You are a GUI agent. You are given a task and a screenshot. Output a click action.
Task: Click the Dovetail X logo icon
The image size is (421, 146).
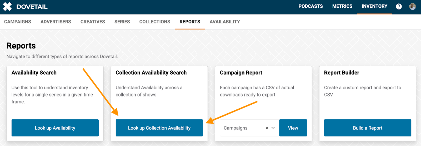point(7,7)
